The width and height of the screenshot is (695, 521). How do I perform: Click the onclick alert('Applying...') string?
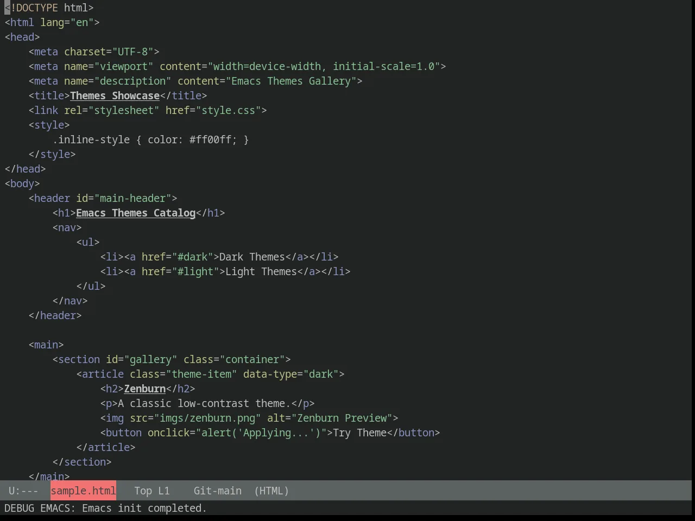click(x=261, y=433)
